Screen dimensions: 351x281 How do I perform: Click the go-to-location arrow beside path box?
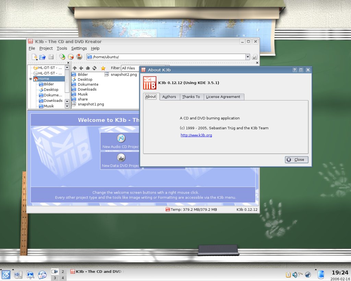[x=254, y=57]
